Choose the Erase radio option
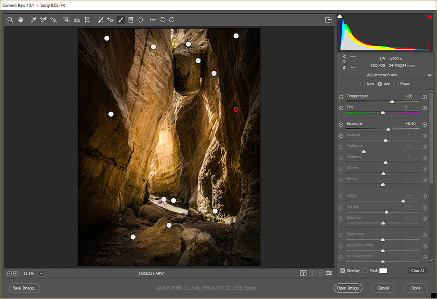Viewport: 437px width, 299px height. click(x=396, y=84)
